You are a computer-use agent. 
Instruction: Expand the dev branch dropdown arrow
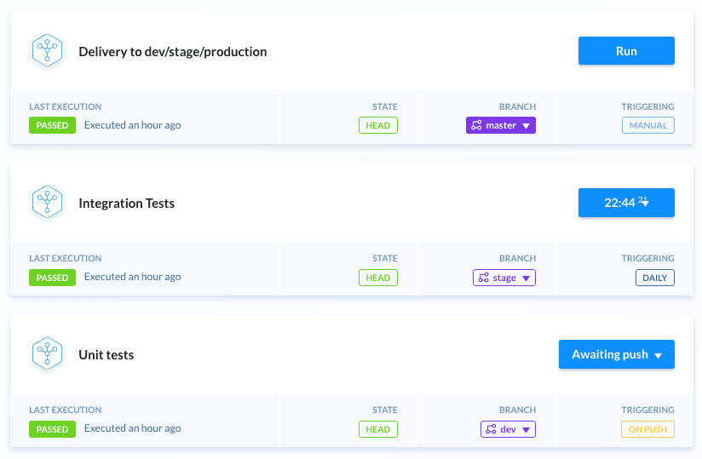click(x=526, y=430)
